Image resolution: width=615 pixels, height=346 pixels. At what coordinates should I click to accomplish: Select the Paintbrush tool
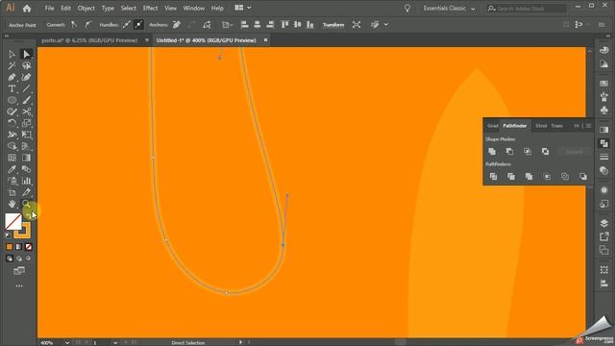click(26, 100)
